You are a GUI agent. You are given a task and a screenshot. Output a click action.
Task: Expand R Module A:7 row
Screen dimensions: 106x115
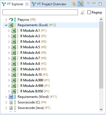coord(9,58)
